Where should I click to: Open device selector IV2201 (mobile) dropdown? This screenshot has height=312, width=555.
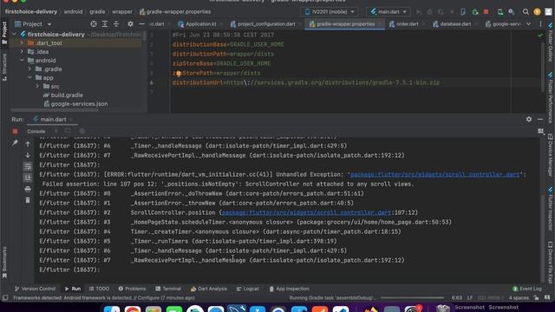330,11
